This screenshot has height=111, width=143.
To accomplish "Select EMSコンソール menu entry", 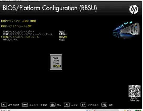I will tap(11, 39).
